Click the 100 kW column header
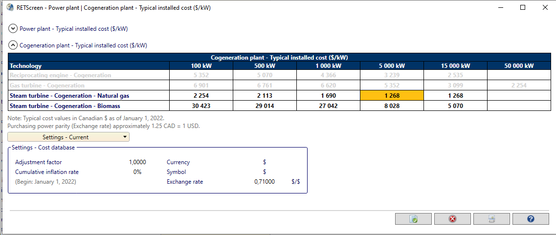This screenshot has width=556, height=235. (201, 65)
